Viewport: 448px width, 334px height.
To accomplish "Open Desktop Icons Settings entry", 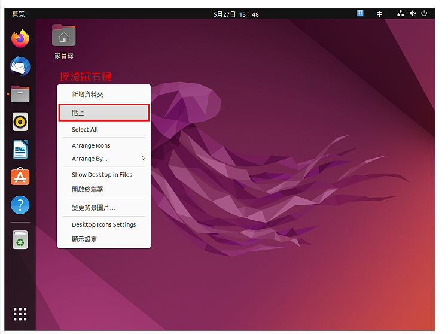I will (104, 224).
